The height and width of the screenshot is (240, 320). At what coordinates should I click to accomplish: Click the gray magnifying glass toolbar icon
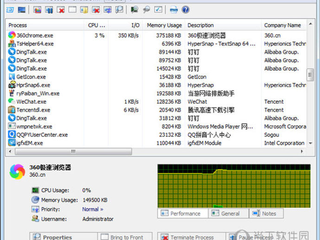coord(147,10)
